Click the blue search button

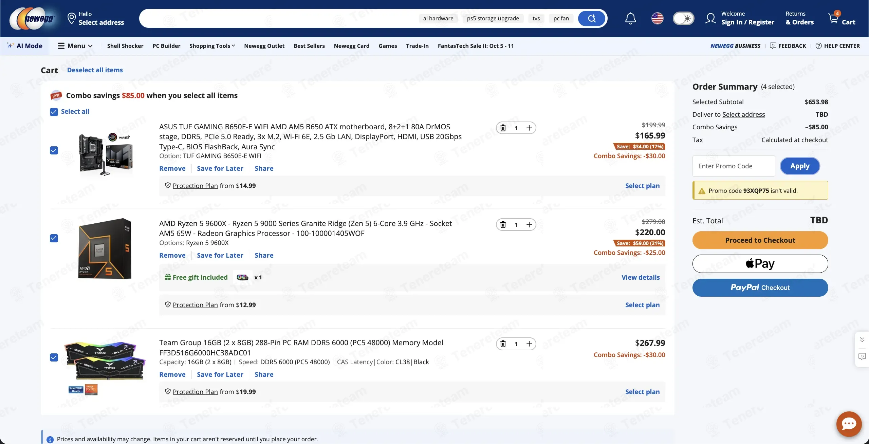tap(592, 18)
